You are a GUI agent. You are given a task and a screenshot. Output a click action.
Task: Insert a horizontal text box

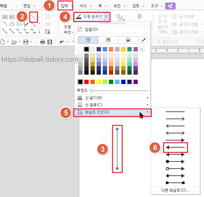point(5,17)
